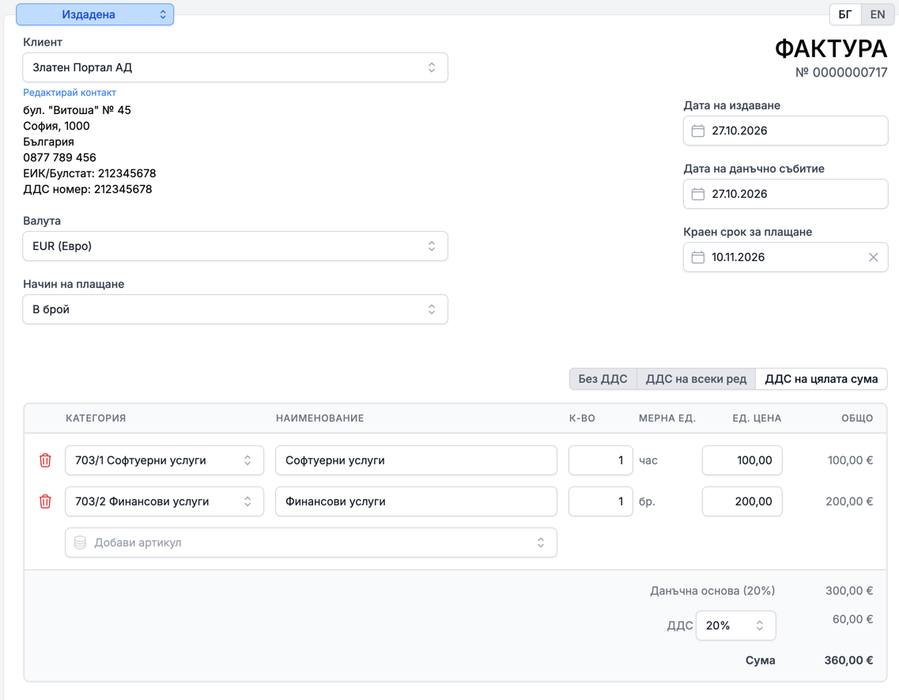Open the Начин на плащане dropdown
Image resolution: width=899 pixels, height=700 pixels.
pyautogui.click(x=235, y=309)
